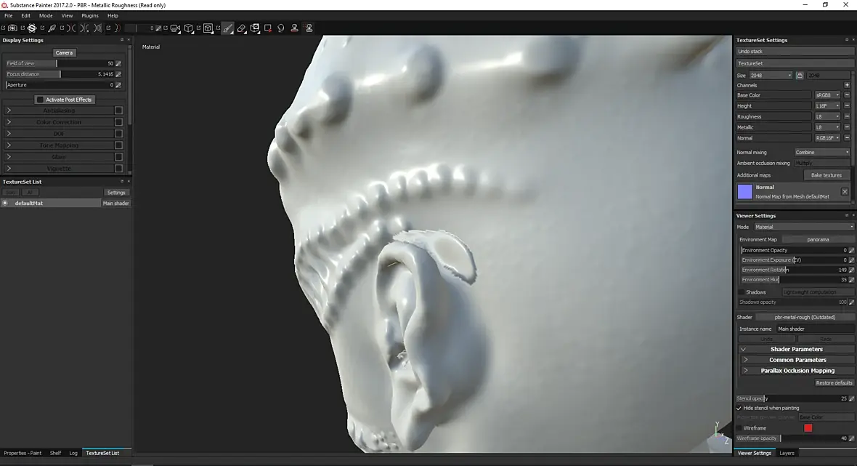Click the Bake textures button
Image resolution: width=857 pixels, height=466 pixels.
(826, 175)
